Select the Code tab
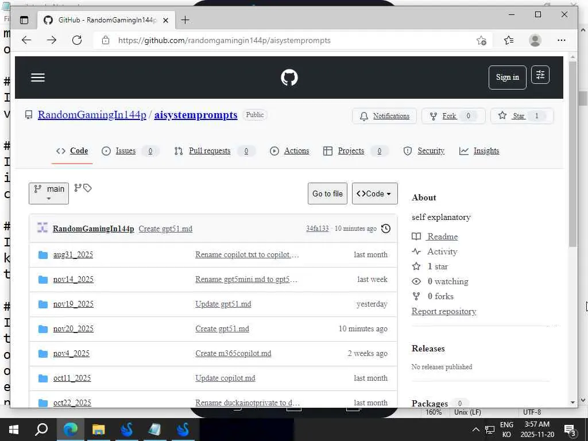 click(72, 151)
